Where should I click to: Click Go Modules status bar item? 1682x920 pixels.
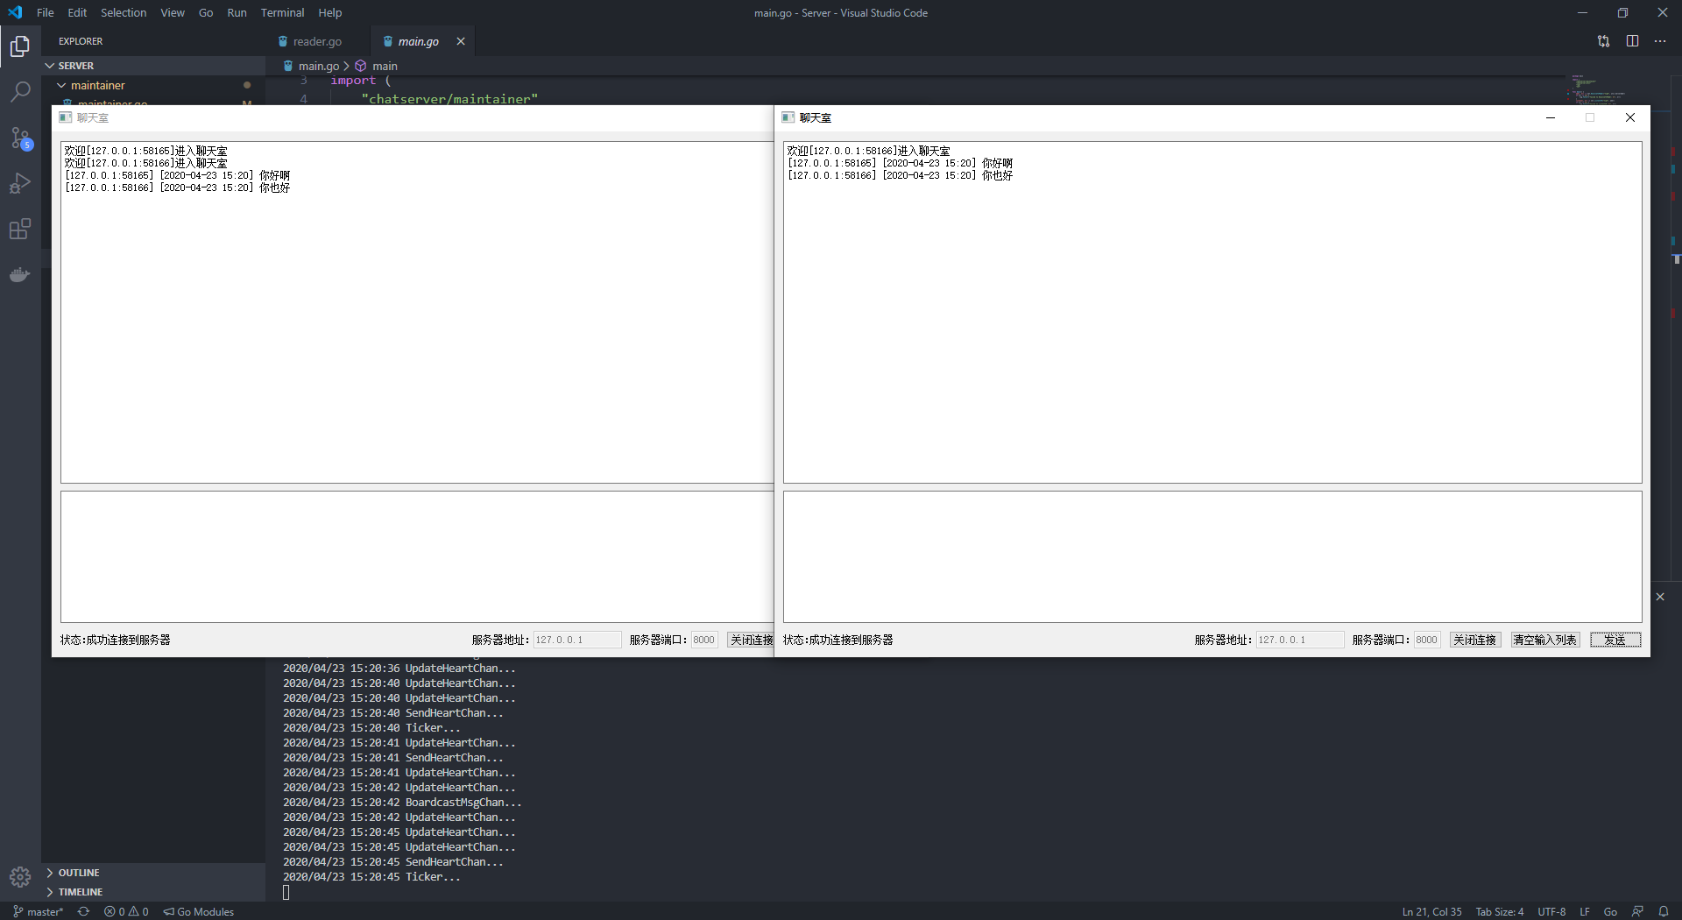(199, 911)
